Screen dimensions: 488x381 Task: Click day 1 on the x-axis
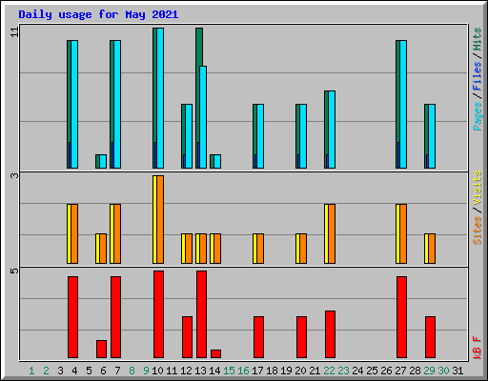point(31,371)
